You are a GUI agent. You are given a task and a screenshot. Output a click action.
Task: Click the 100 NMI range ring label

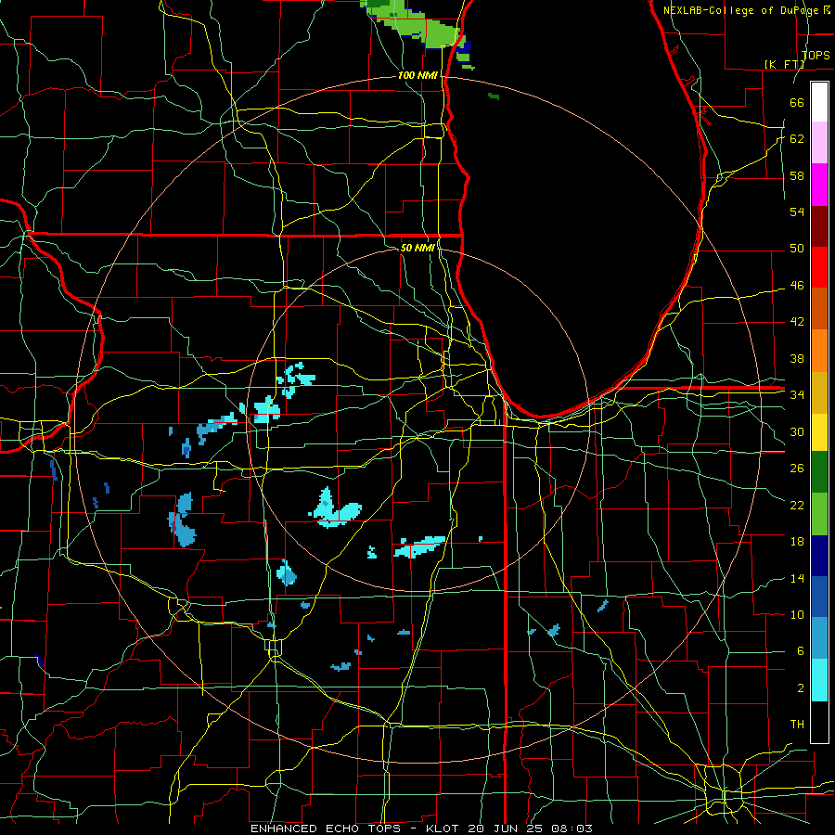click(417, 76)
